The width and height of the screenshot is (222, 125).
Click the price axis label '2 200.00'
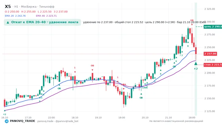(210, 73)
